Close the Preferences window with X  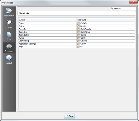pyautogui.click(x=133, y=2)
